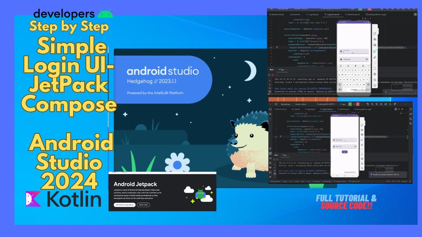Open Notifications bell icon in lower IDE right bar
This screenshot has width=422, height=237.
411,109
